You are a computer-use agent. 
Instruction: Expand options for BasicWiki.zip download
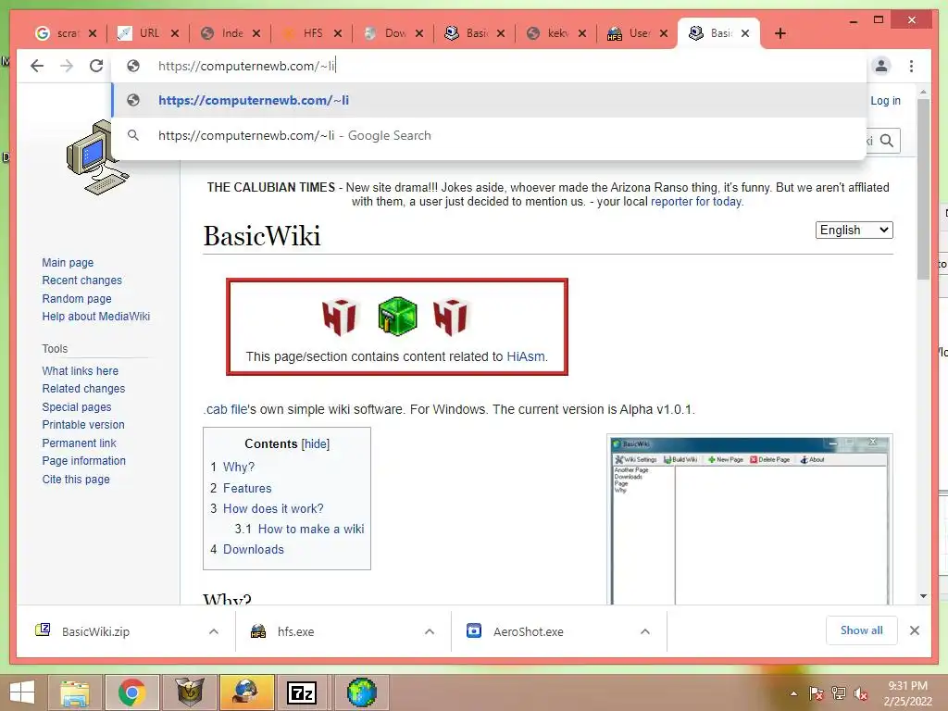[214, 631]
